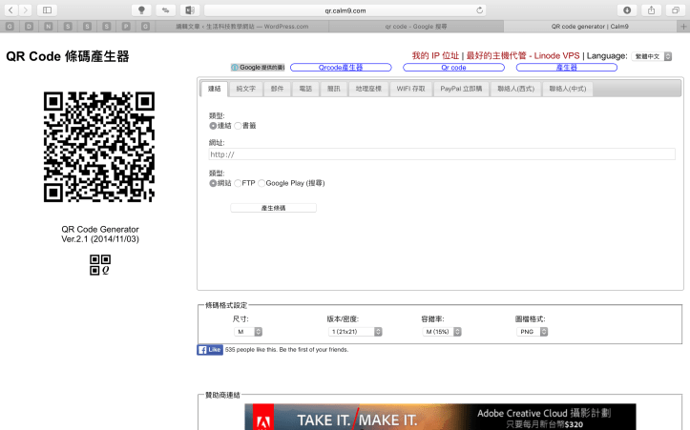Click the 'QR Code 條碼產生器' page heading
Screen dimensions: 690x430
point(68,56)
